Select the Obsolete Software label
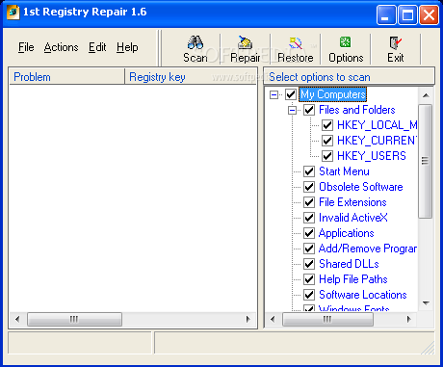This screenshot has width=443, height=367. [x=360, y=187]
